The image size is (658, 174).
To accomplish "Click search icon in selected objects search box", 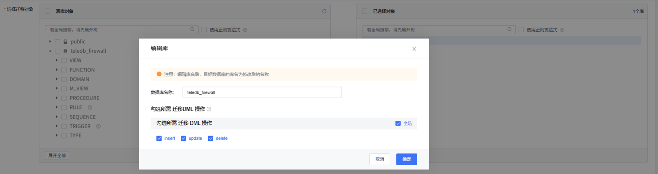I will click(x=509, y=29).
